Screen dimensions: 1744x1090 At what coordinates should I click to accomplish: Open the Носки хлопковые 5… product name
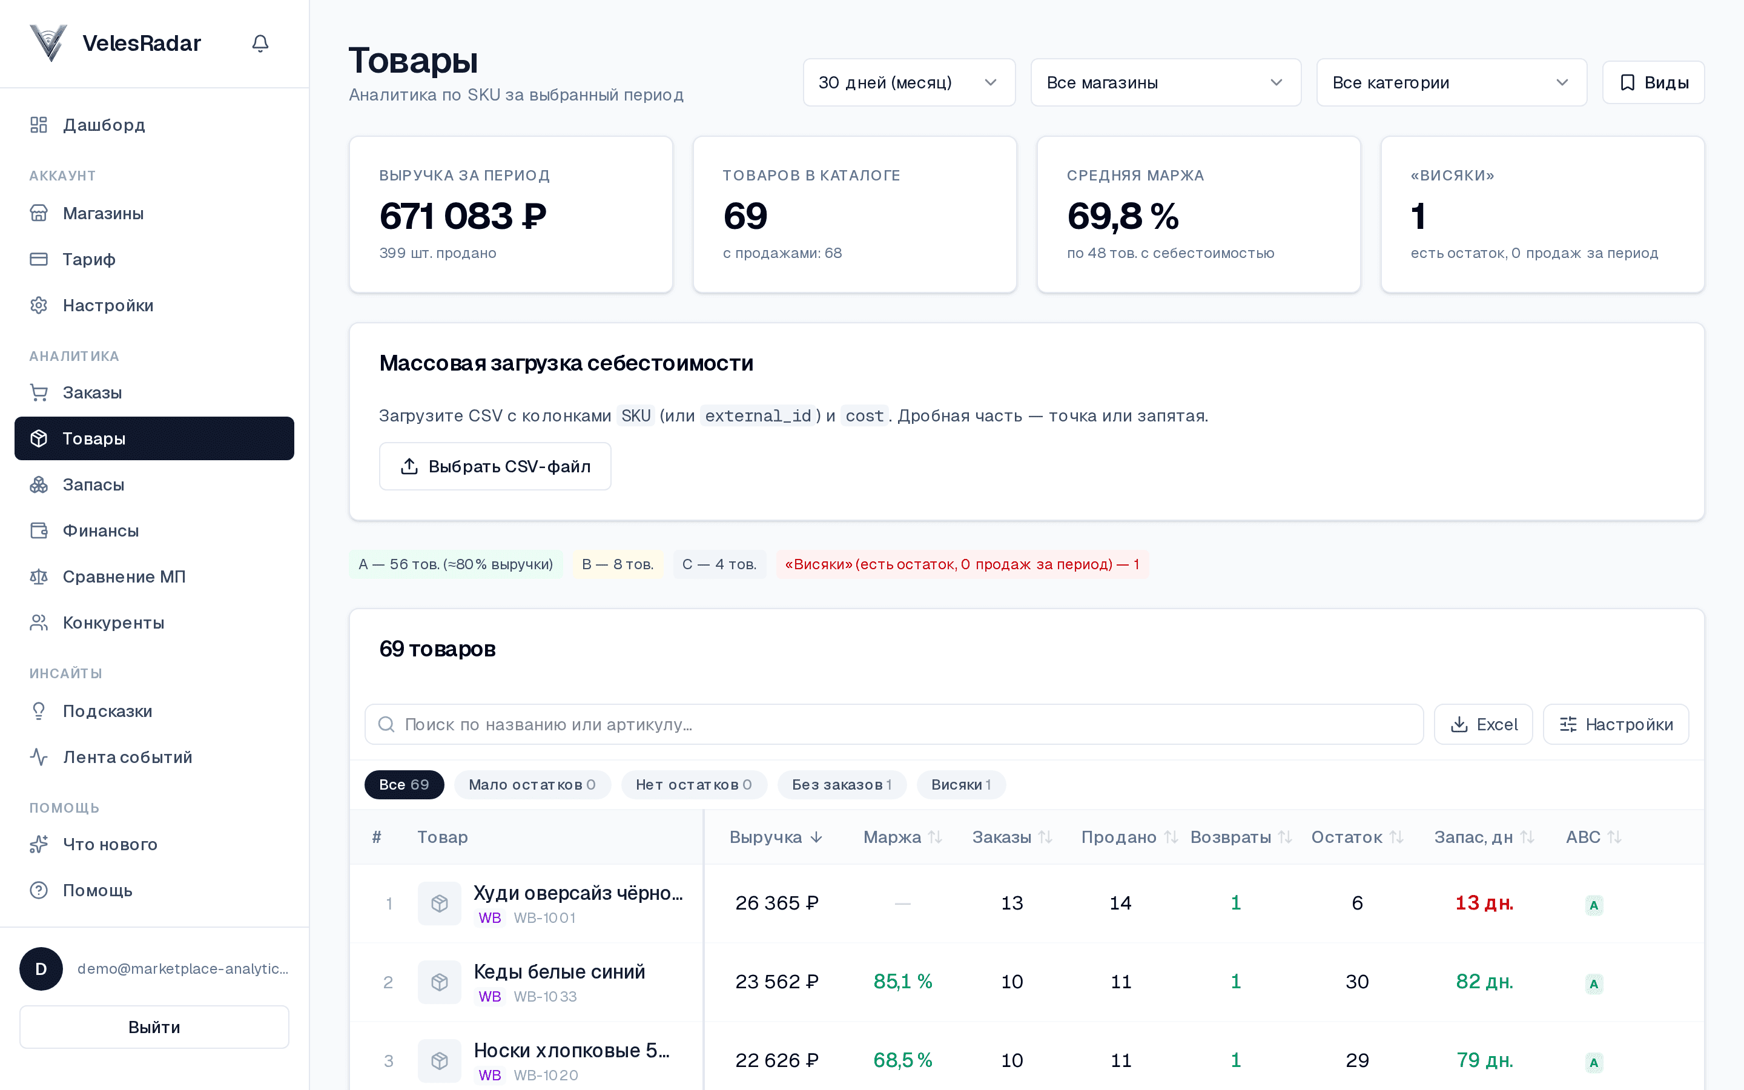[572, 1051]
